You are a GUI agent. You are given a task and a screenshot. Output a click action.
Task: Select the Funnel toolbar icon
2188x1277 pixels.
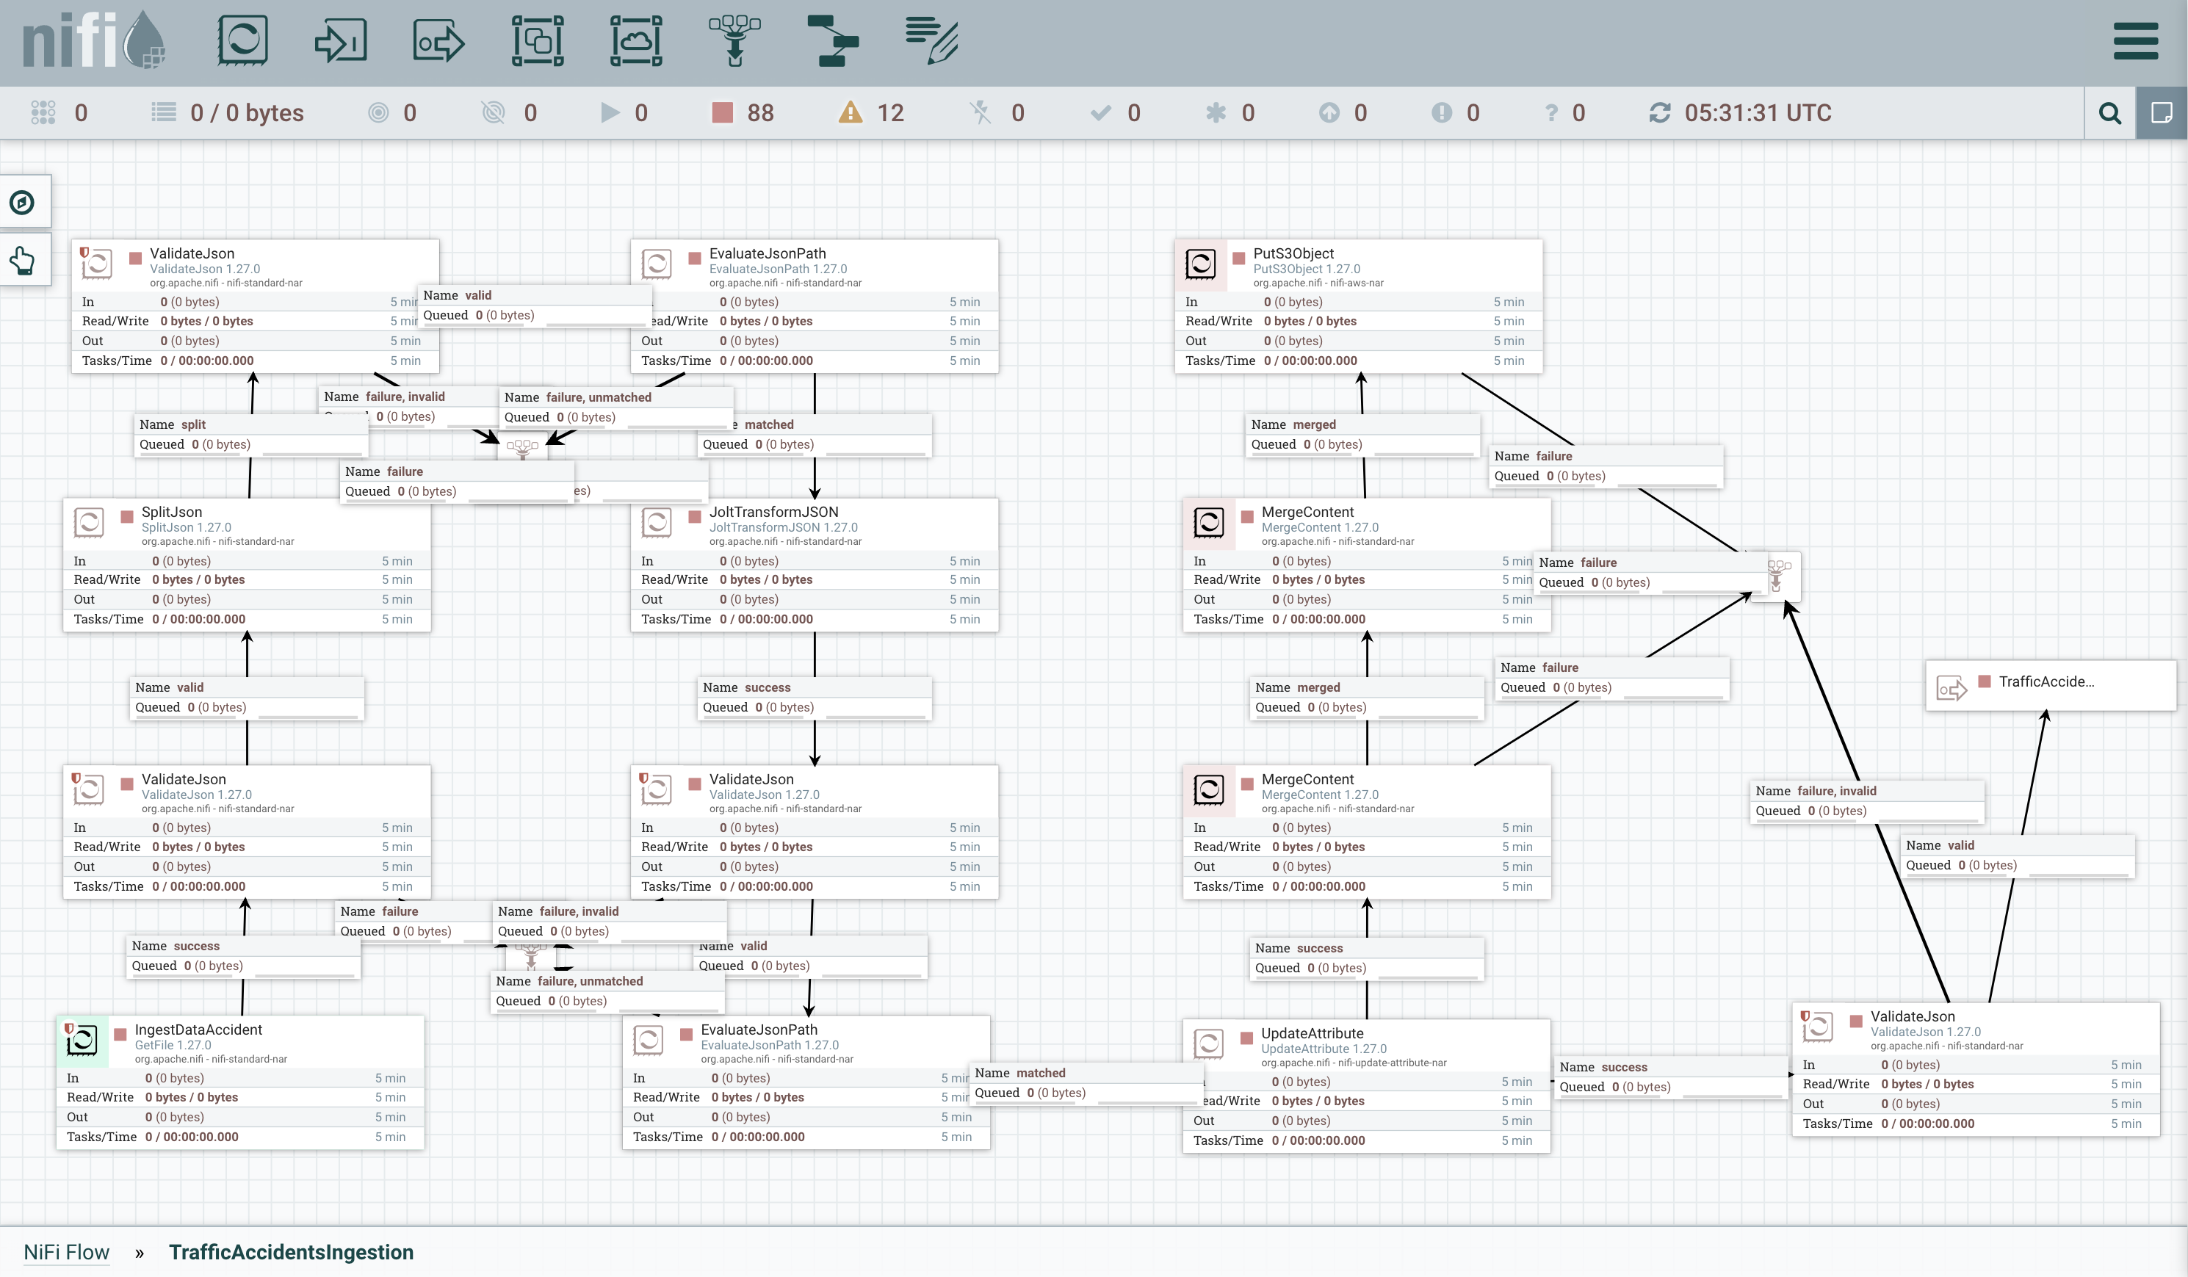coord(734,40)
